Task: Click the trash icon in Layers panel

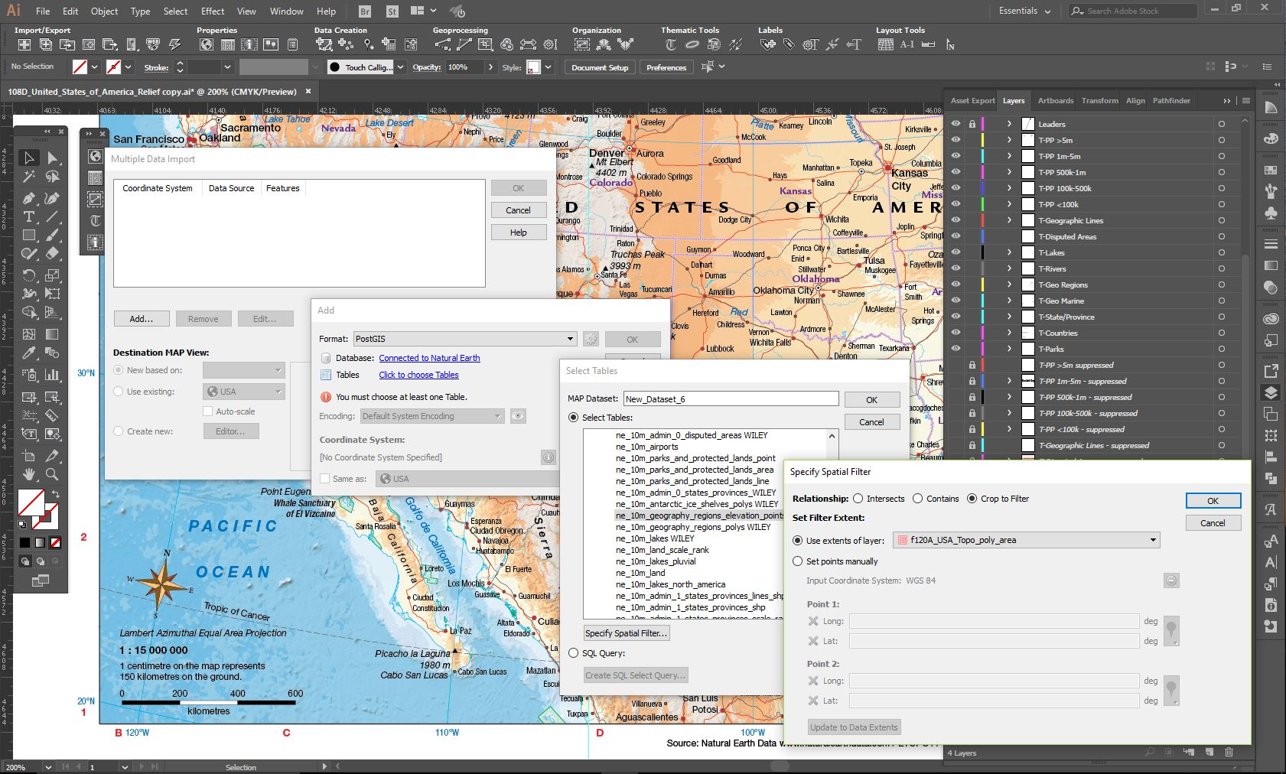Action: [1229, 753]
